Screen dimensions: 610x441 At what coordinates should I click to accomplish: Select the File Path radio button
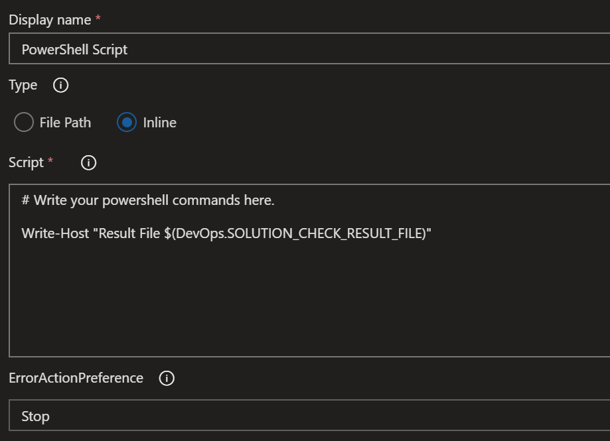click(24, 122)
